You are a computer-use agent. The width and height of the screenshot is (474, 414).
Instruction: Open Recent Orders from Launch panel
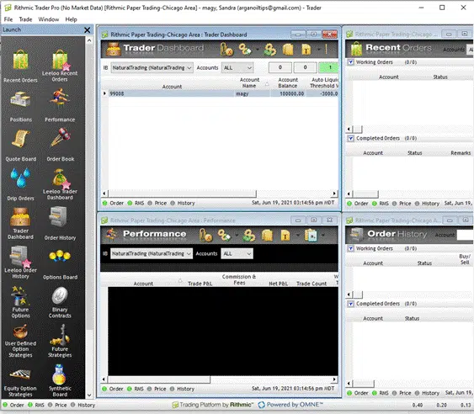point(20,66)
